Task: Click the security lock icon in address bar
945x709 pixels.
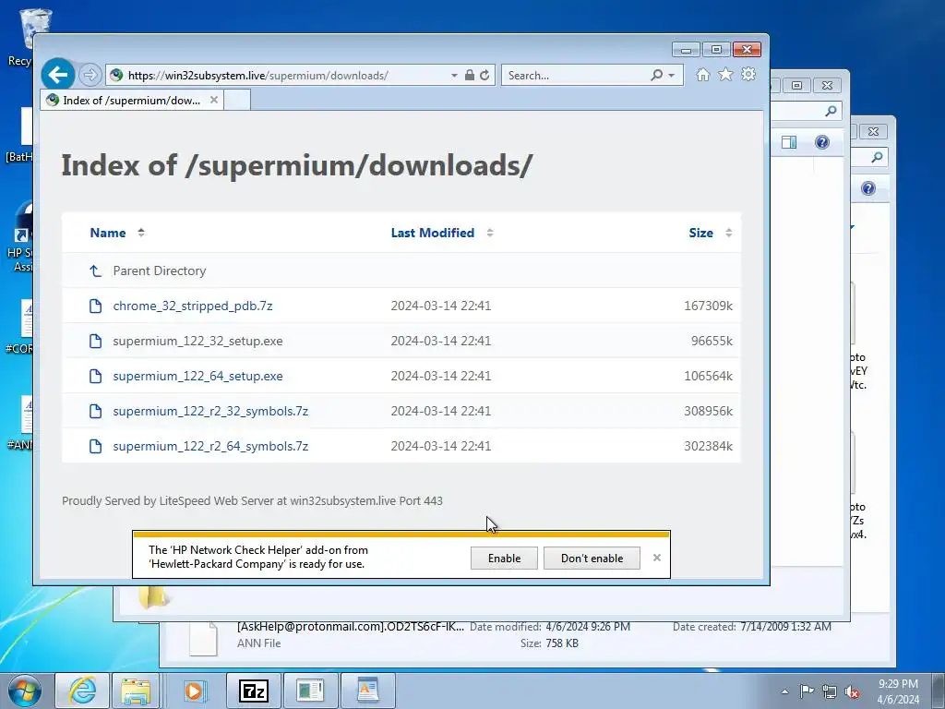Action: coord(470,76)
